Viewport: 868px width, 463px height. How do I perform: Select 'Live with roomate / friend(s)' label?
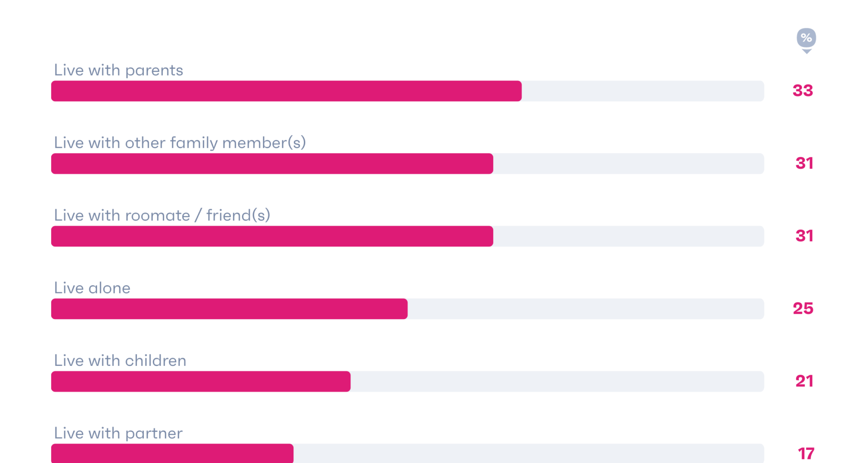[x=162, y=215]
